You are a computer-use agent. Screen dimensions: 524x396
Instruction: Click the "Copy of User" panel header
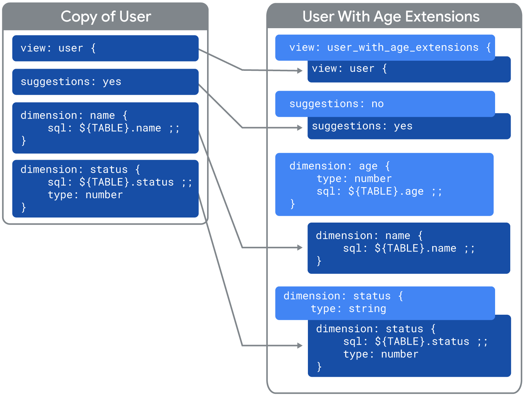(106, 17)
